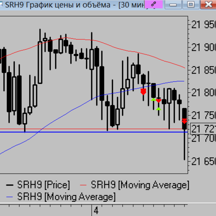
Task: Close the SRH9 chart window
Action: tap(208, 5)
